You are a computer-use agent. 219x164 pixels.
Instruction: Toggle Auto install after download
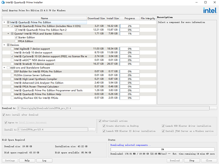click(4, 115)
